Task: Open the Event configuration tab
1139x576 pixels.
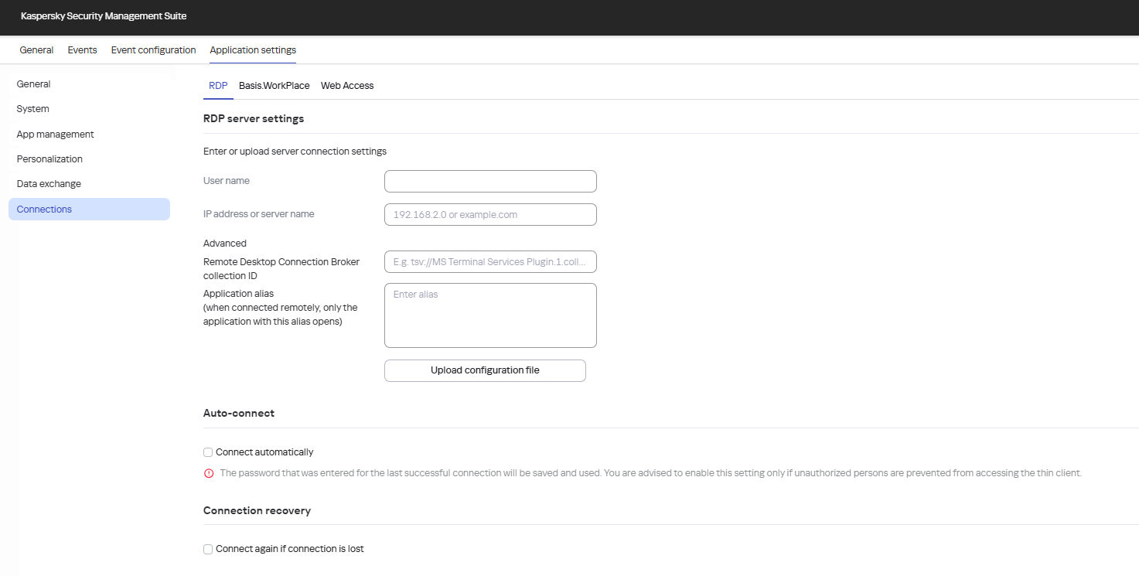Action: pos(153,49)
